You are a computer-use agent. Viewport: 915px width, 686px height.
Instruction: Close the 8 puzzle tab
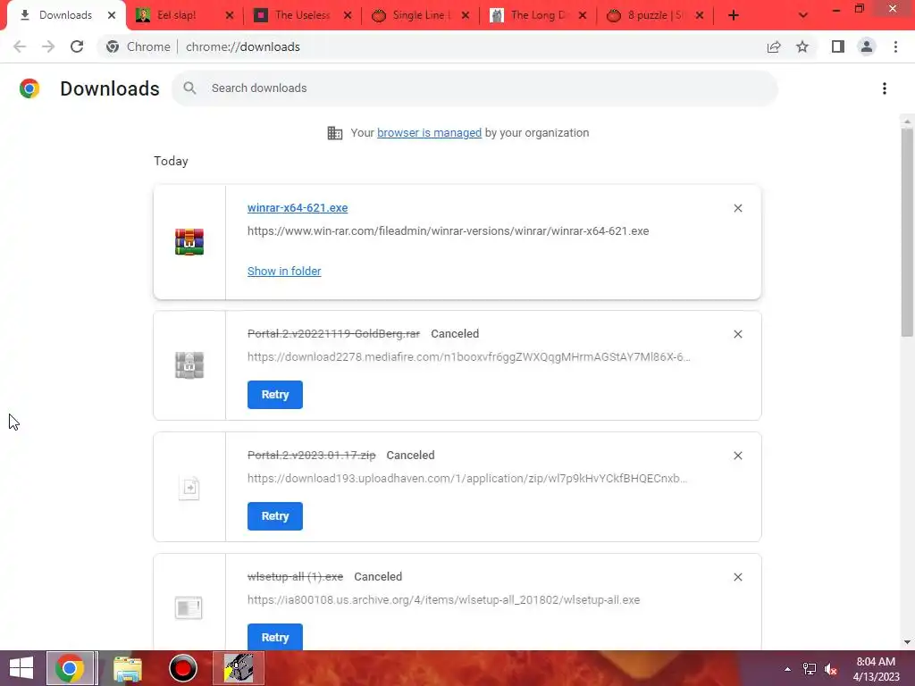pos(700,16)
